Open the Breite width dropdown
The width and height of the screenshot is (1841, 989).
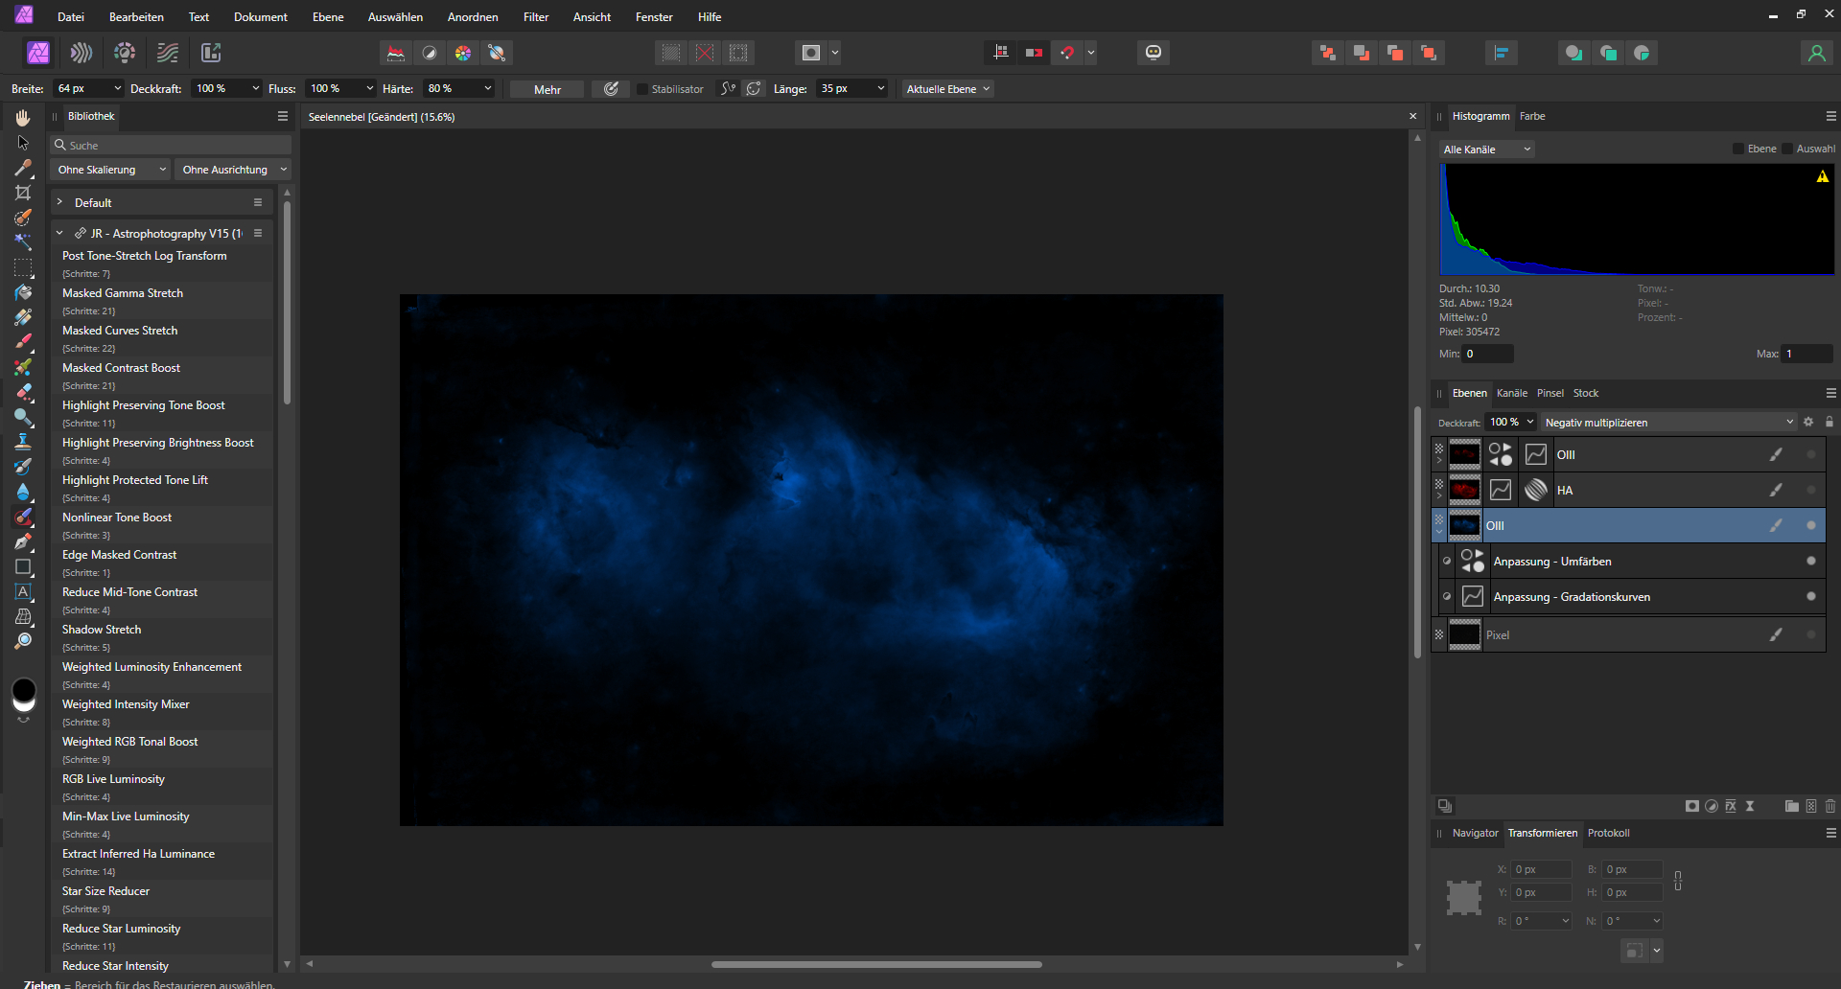(x=118, y=88)
